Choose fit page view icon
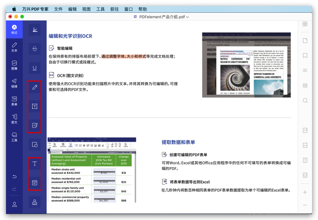This screenshot has height=220, width=318. pyautogui.click(x=305, y=175)
